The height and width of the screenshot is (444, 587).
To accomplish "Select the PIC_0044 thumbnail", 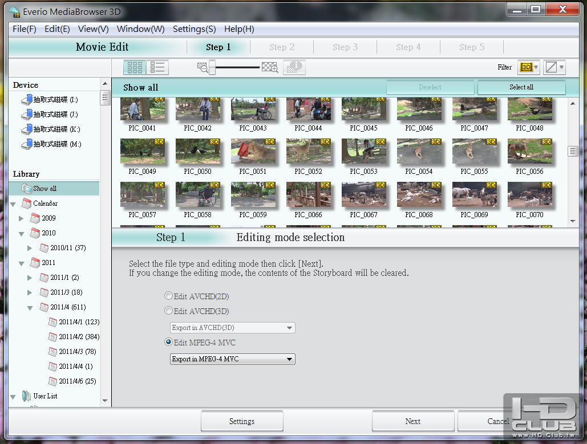I will tap(309, 109).
